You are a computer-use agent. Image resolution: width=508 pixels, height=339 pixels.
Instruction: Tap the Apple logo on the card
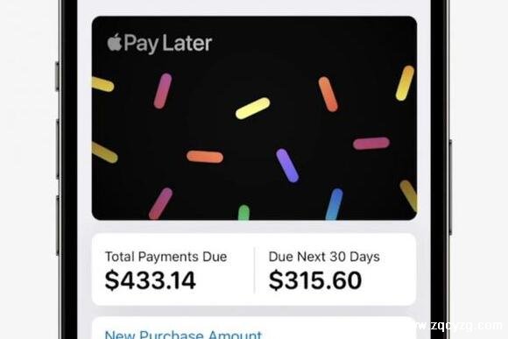115,42
